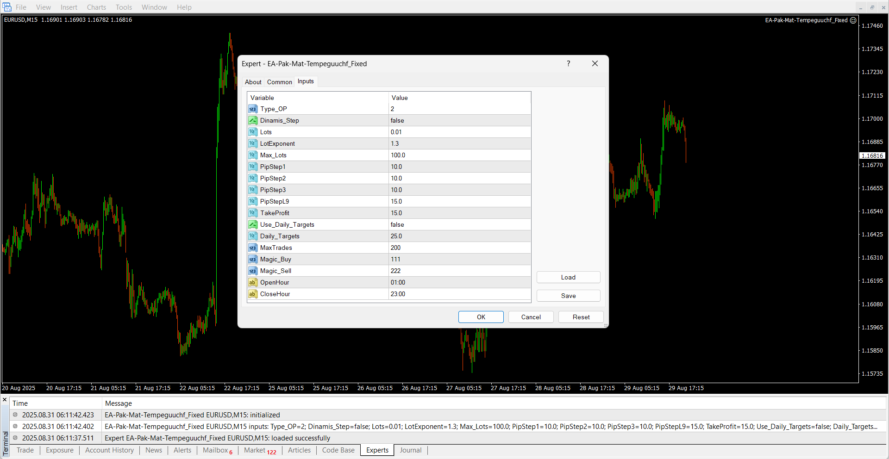Select the TakeProfit value field

[458, 213]
